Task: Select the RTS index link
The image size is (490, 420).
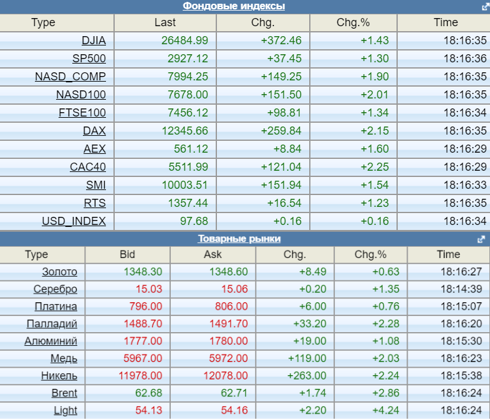Action: (95, 203)
